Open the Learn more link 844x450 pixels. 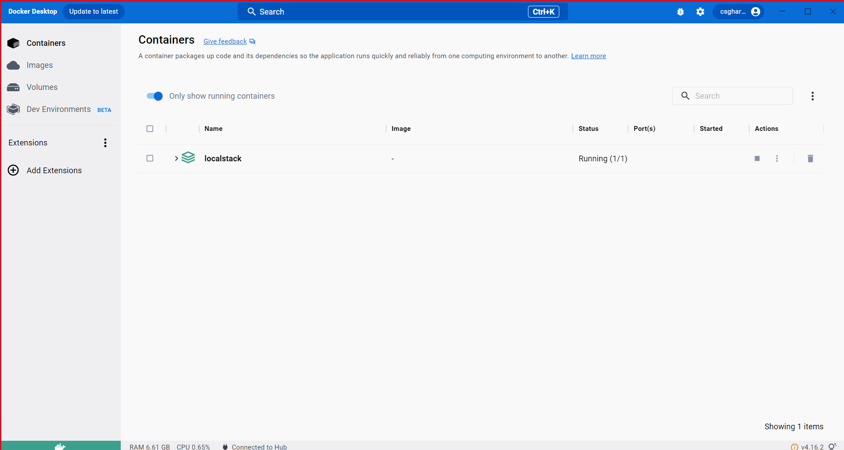588,56
